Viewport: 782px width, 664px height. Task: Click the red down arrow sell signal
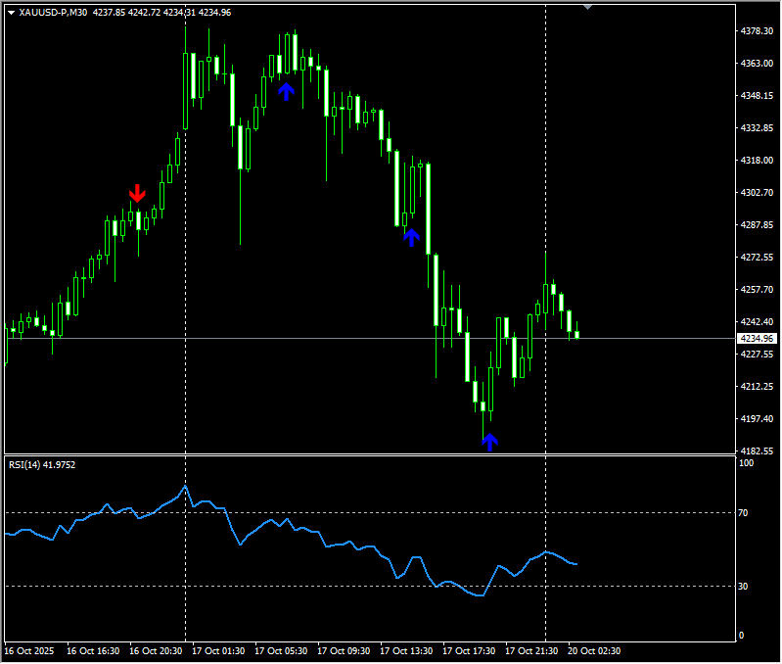(137, 193)
